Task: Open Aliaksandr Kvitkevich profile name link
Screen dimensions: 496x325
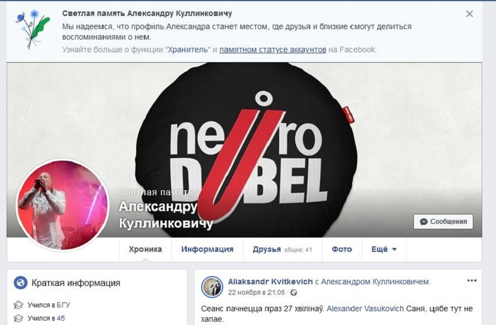Action: 270,282
